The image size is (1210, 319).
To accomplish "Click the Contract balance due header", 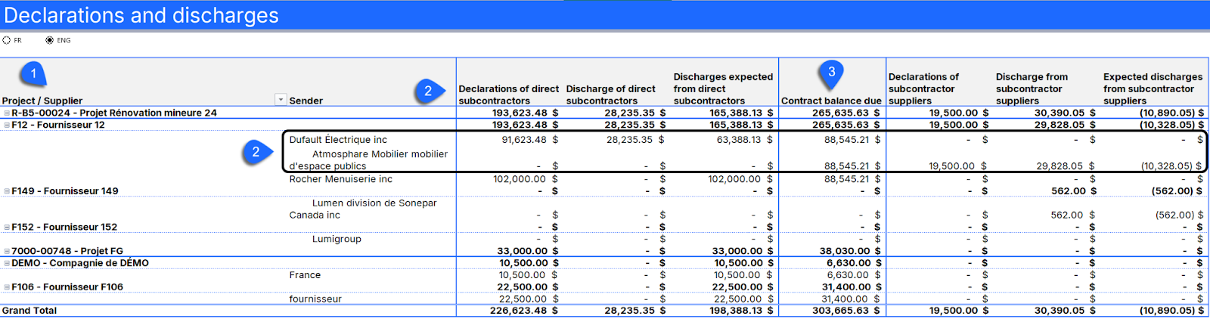I will (831, 101).
